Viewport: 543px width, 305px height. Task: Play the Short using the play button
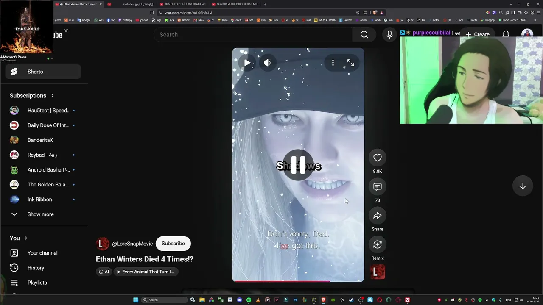coord(247,63)
